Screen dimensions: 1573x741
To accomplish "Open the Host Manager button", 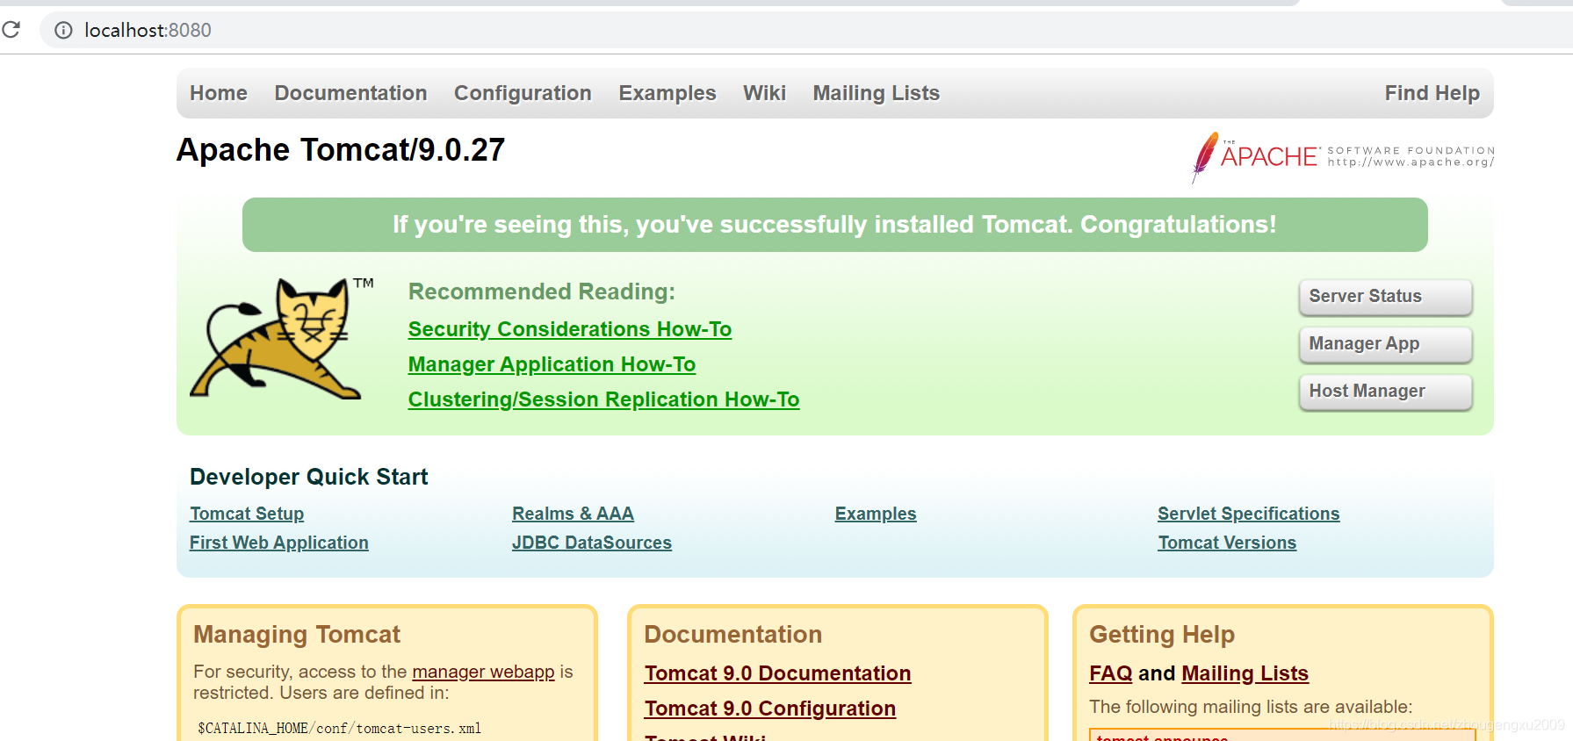I will (1385, 392).
